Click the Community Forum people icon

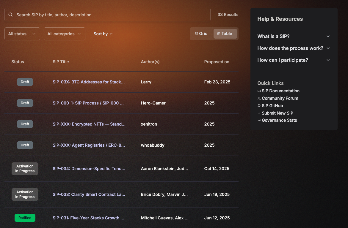click(259, 98)
